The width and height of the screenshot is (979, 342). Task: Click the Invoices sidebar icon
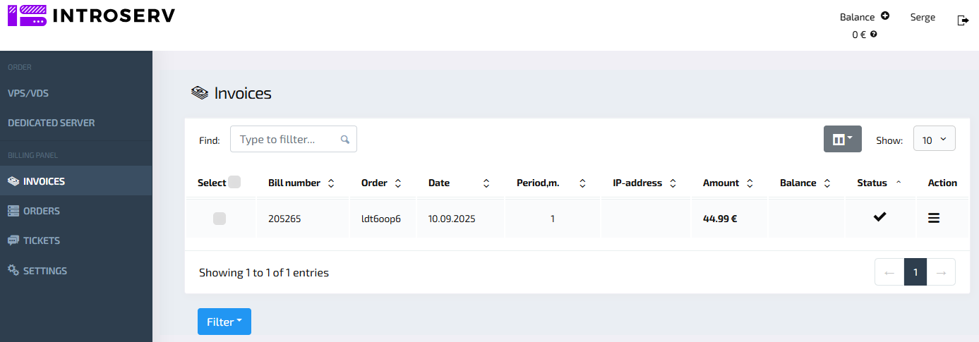click(13, 181)
